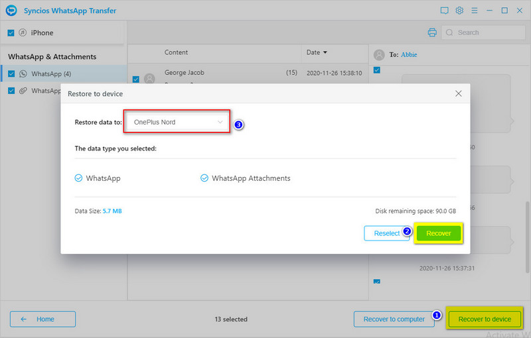Screen dimensions: 531x338
Task: Click the Content column header
Action: [176, 52]
